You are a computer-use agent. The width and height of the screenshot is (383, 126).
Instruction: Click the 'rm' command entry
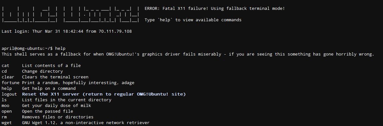[x=4, y=117]
